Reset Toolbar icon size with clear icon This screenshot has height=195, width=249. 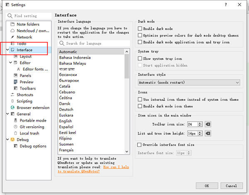pyautogui.click(x=208, y=124)
